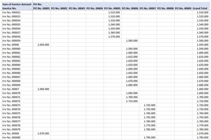
Task: Select row label Inv No. 000070
Action: click(11, 93)
